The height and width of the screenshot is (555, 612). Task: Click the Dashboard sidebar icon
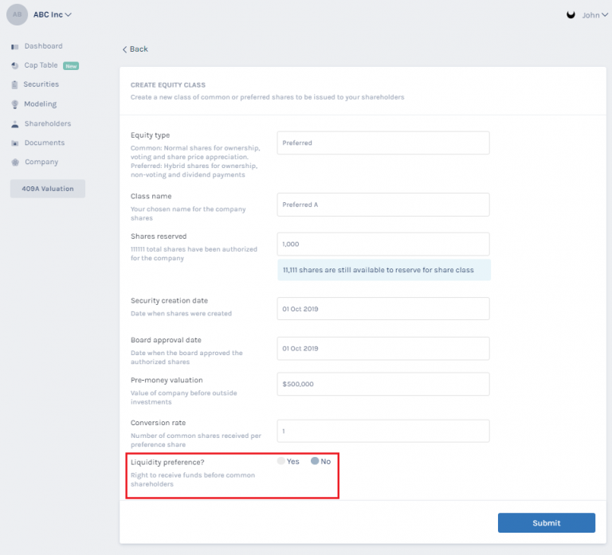15,46
